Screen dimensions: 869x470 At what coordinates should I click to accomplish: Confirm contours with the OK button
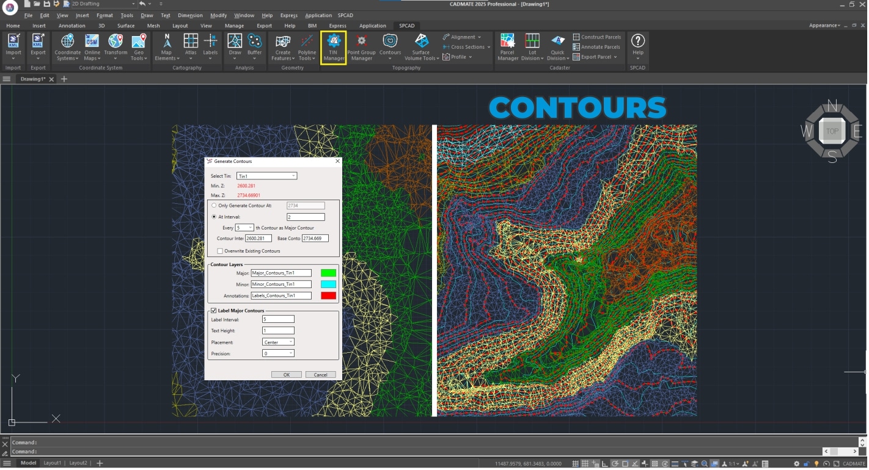286,375
